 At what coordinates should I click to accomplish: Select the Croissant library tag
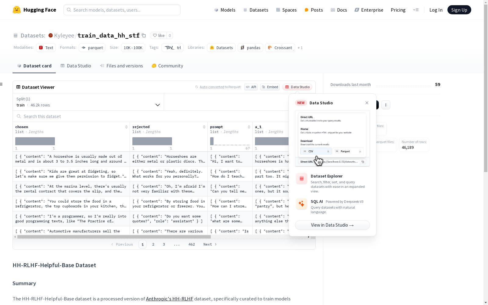280,48
